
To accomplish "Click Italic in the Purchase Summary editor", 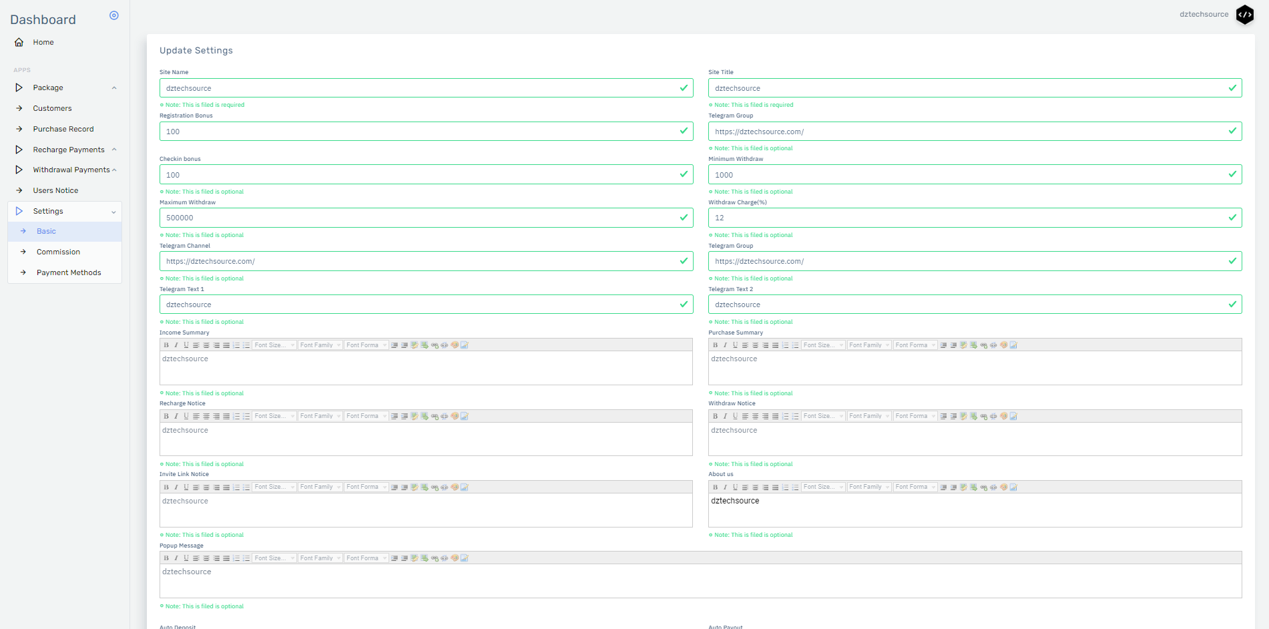I will point(725,345).
